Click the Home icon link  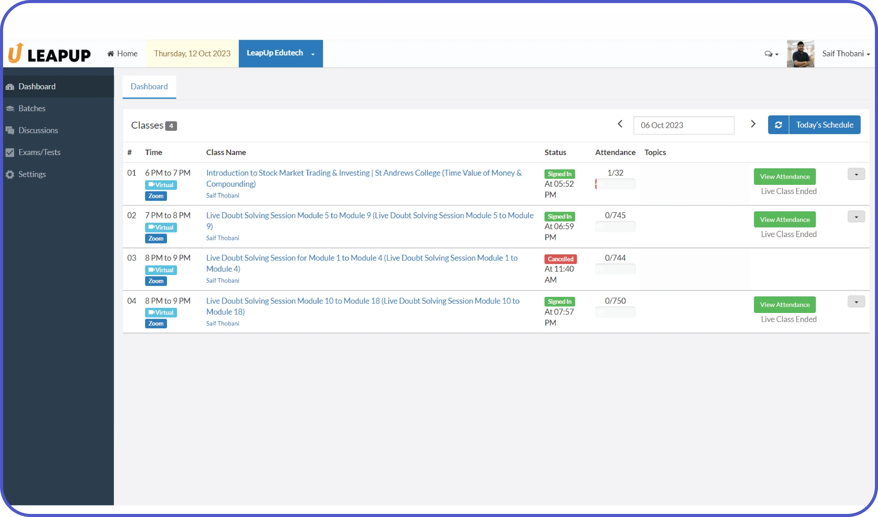coord(122,54)
